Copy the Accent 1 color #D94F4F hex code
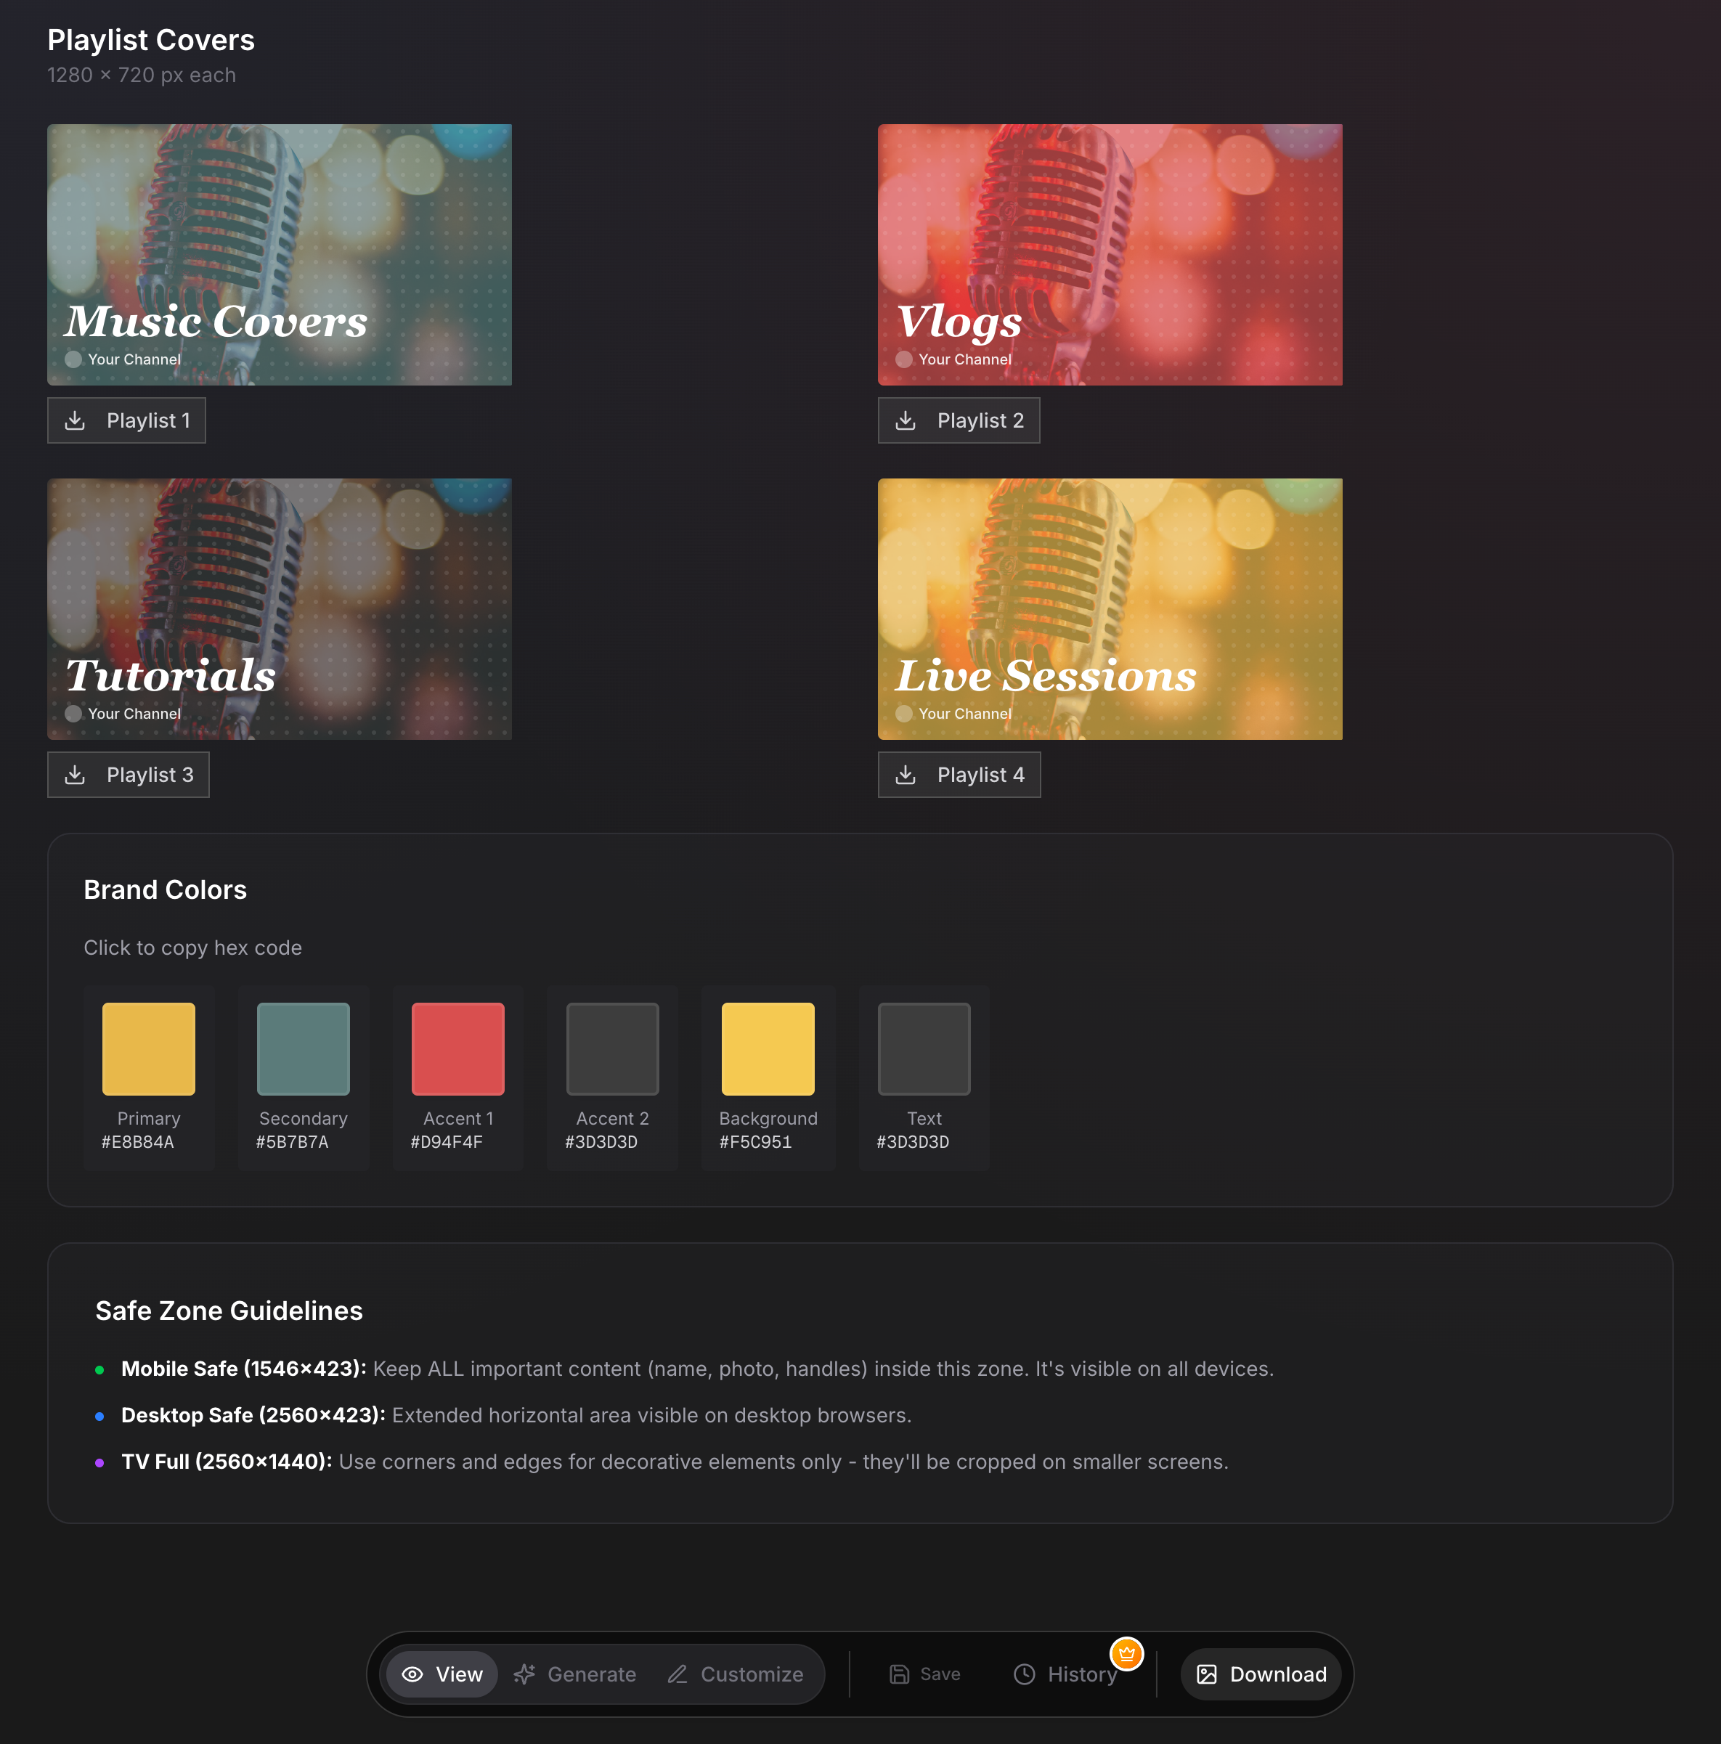 pyautogui.click(x=457, y=1048)
